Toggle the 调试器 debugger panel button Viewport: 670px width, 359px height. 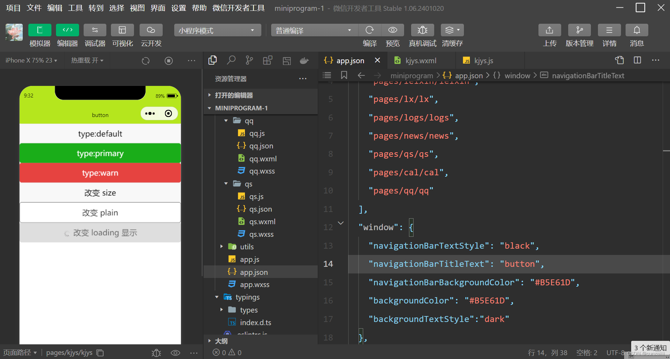click(95, 30)
